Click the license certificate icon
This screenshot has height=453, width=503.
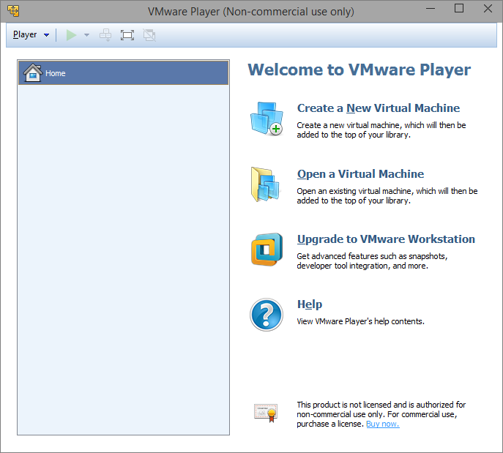pyautogui.click(x=266, y=413)
